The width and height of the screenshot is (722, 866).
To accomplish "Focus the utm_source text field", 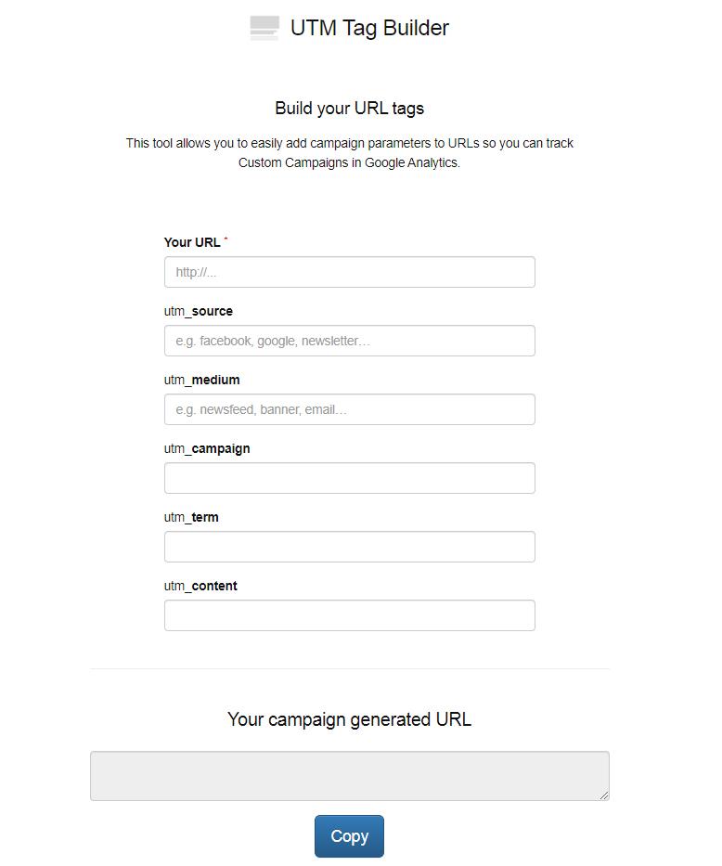I will click(350, 341).
